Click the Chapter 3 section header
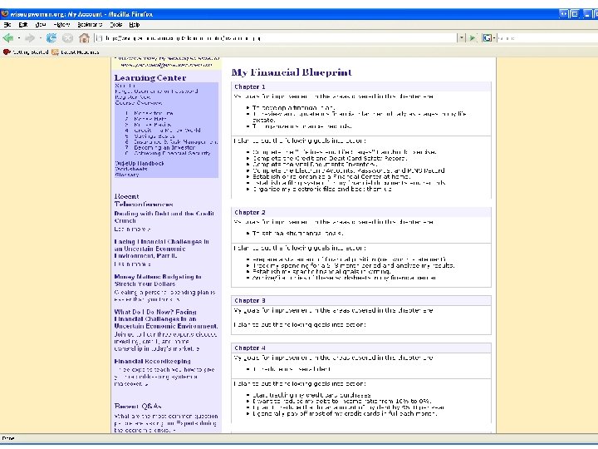Image resolution: width=598 pixels, height=449 pixels. click(360, 300)
